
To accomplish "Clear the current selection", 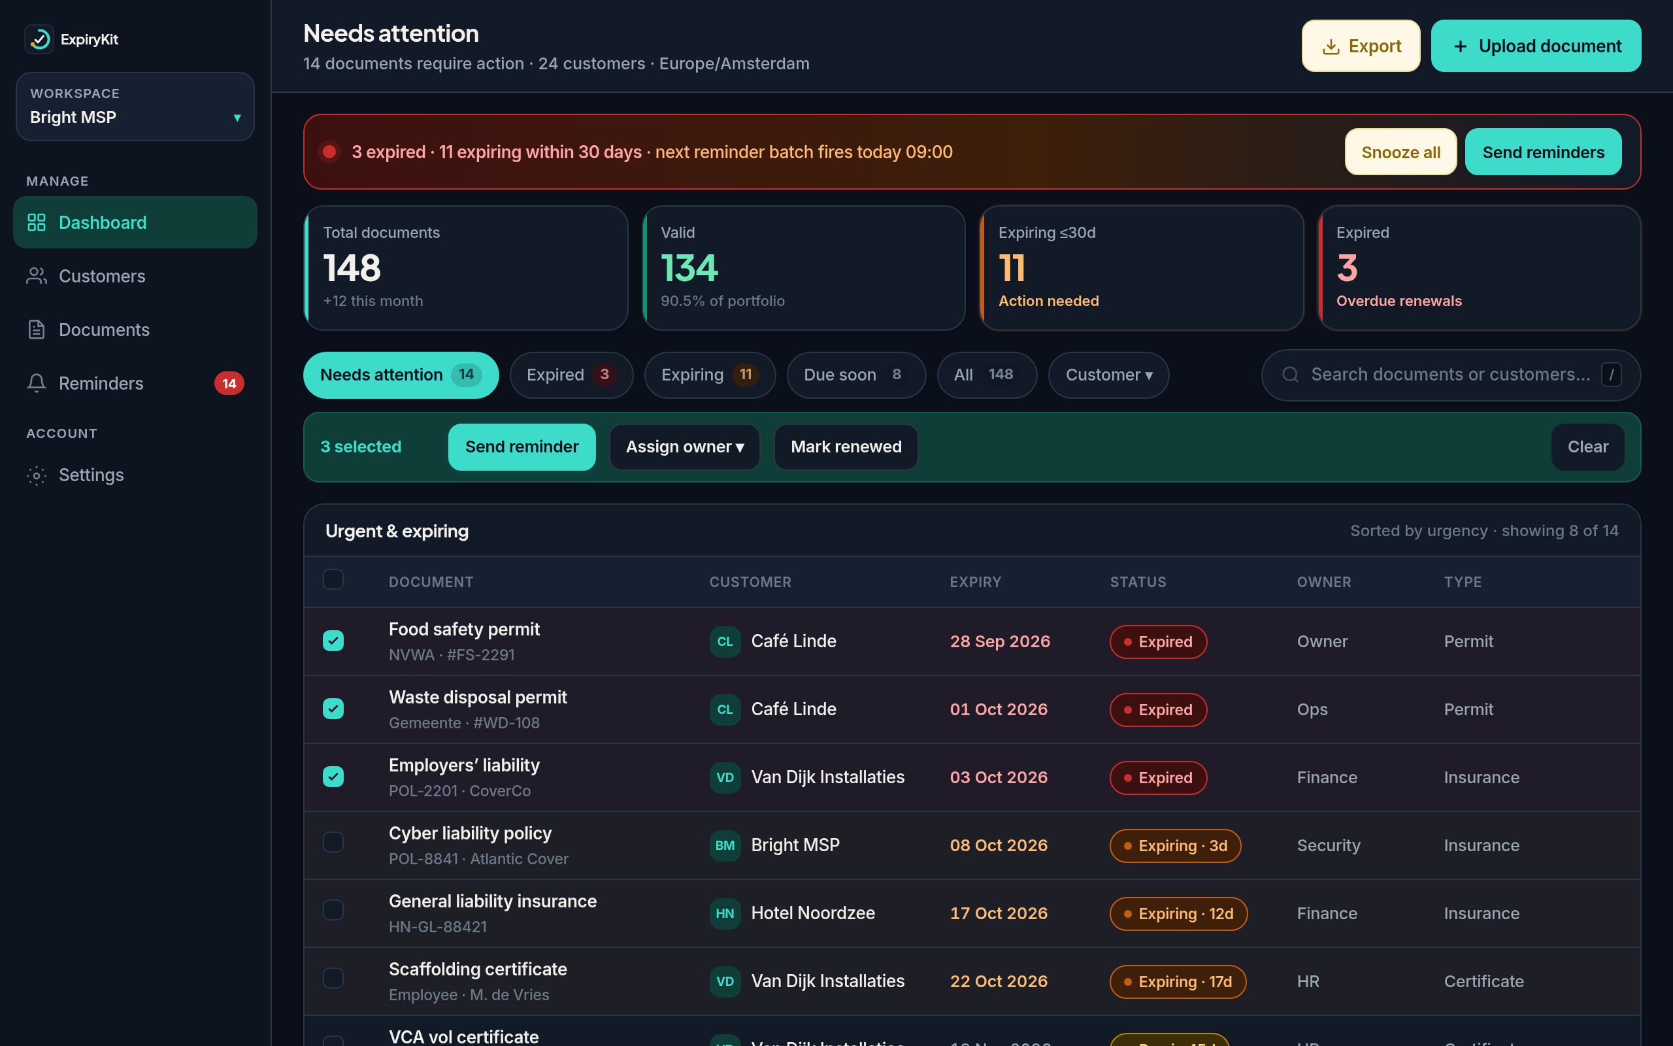I will pos(1587,447).
